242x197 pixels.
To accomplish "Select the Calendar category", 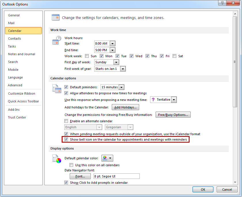I will click(x=23, y=31).
